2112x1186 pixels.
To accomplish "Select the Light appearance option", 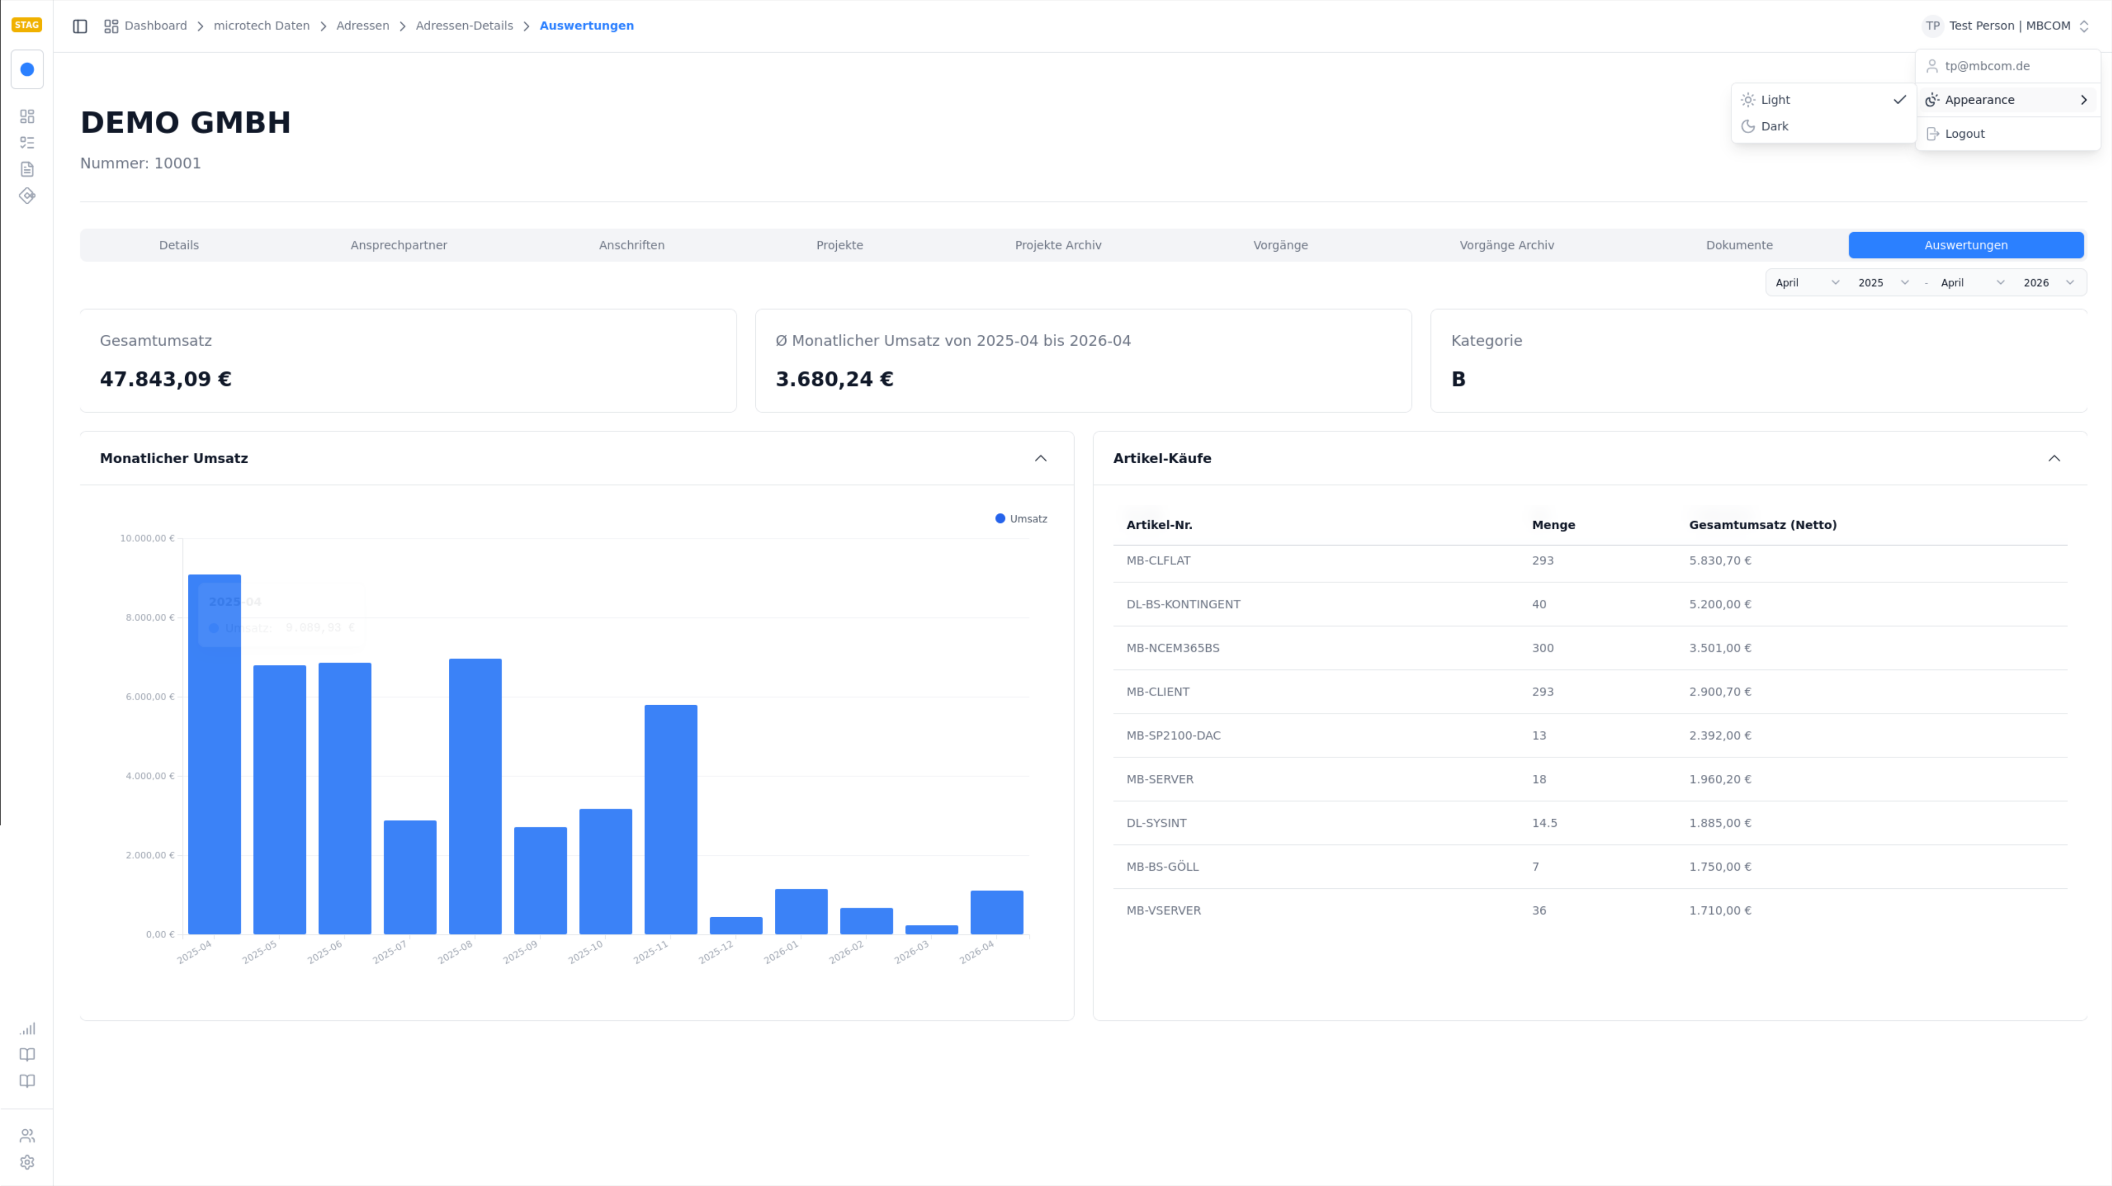I will (x=1824, y=100).
